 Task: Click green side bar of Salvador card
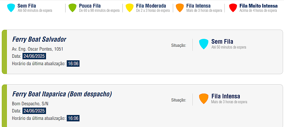pos(4,52)
